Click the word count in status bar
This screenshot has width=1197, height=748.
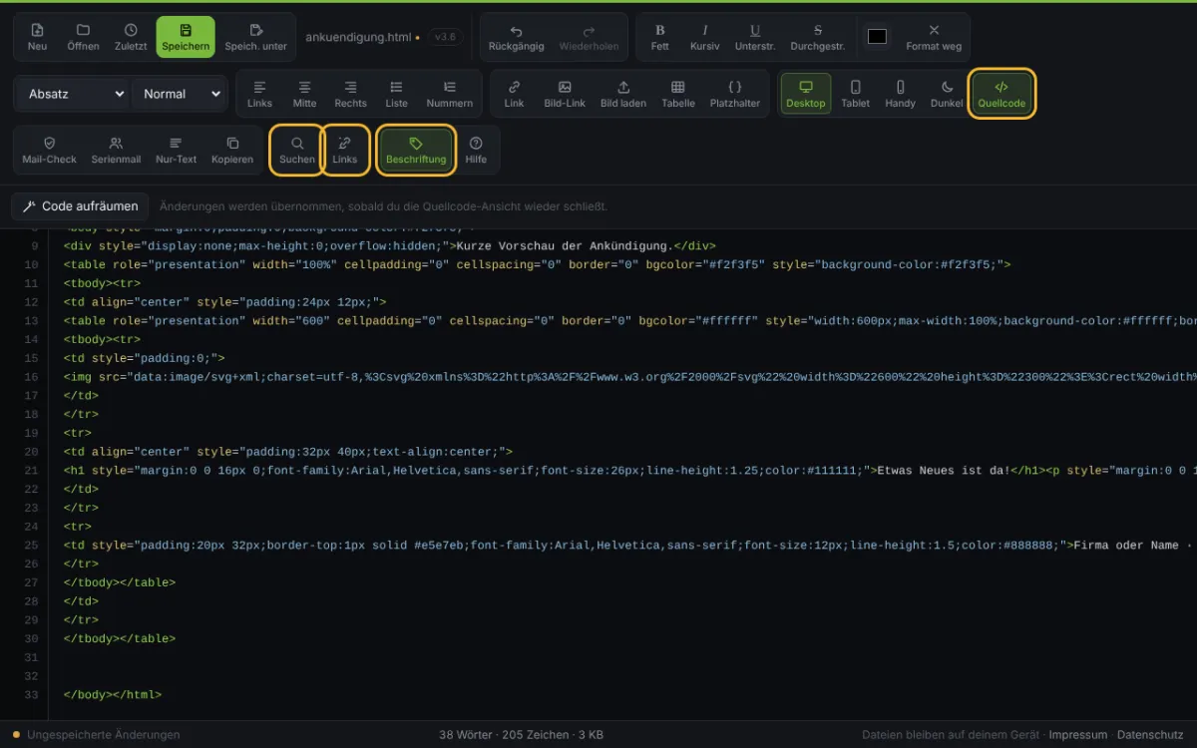pyautogui.click(x=466, y=735)
